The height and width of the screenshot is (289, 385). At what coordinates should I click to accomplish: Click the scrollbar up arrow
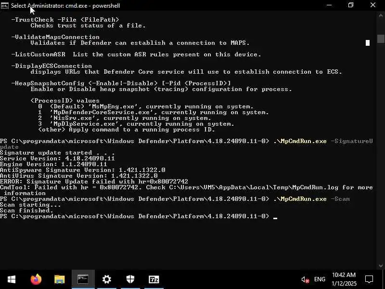point(381,15)
